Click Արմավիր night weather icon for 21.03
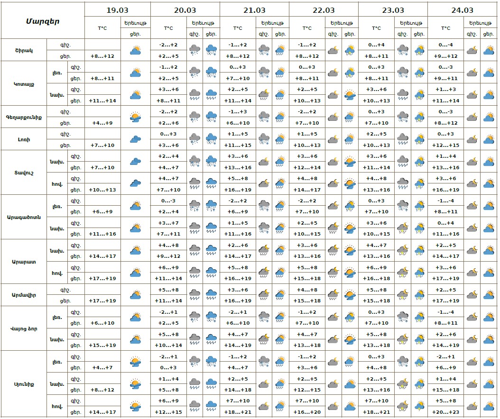 (x=264, y=295)
